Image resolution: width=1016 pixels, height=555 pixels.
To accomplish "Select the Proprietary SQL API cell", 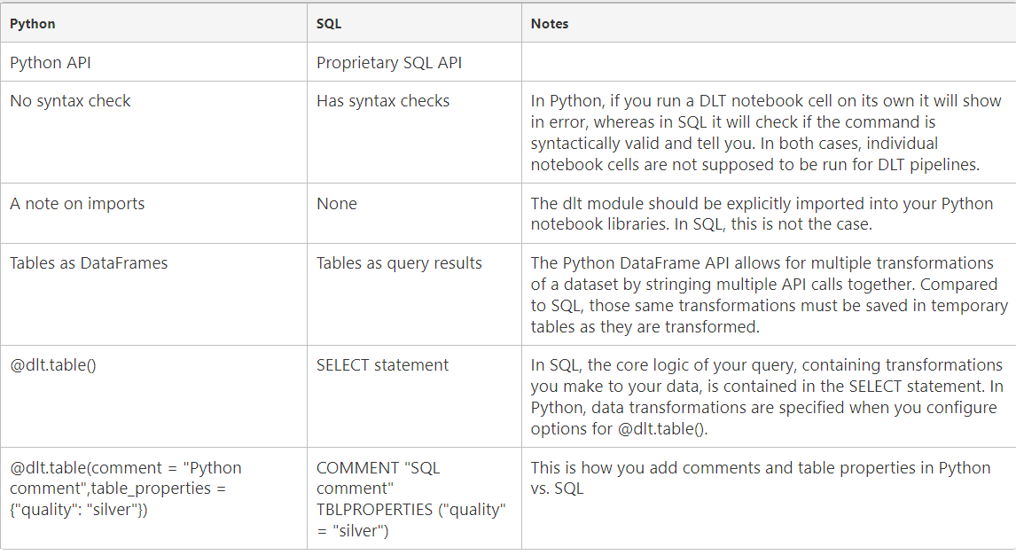I will coord(414,62).
